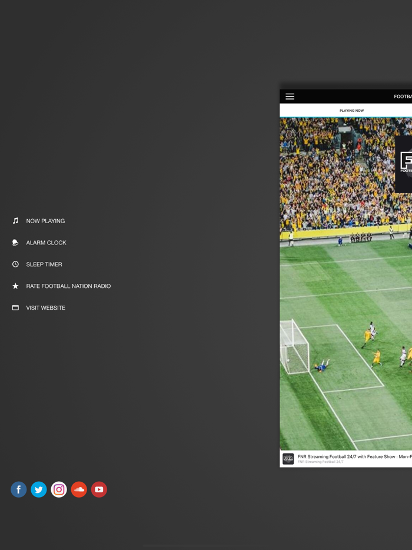This screenshot has height=550, width=412.
Task: Click the FNR station thumbnail in player bar
Action: (288, 459)
